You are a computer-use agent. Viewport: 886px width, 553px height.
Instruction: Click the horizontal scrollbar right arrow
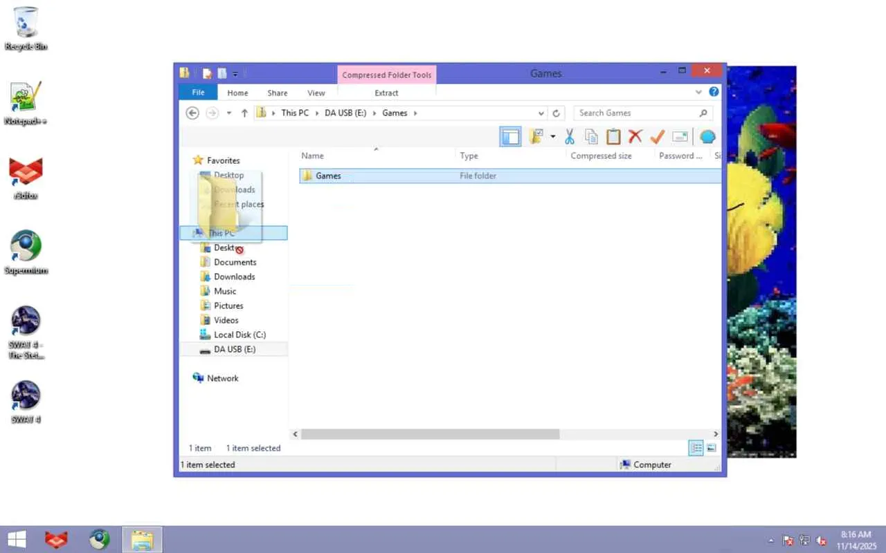click(716, 434)
